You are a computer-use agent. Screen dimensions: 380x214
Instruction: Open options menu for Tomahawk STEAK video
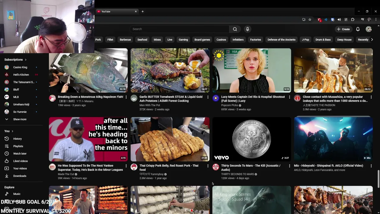[x=208, y=97]
